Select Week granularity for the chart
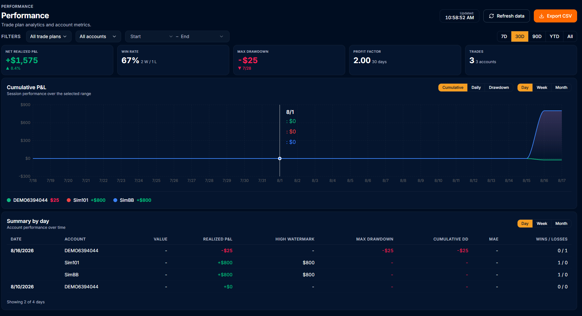 coord(542,88)
